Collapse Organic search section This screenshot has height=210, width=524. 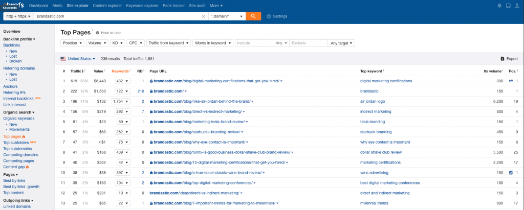[x=19, y=112]
